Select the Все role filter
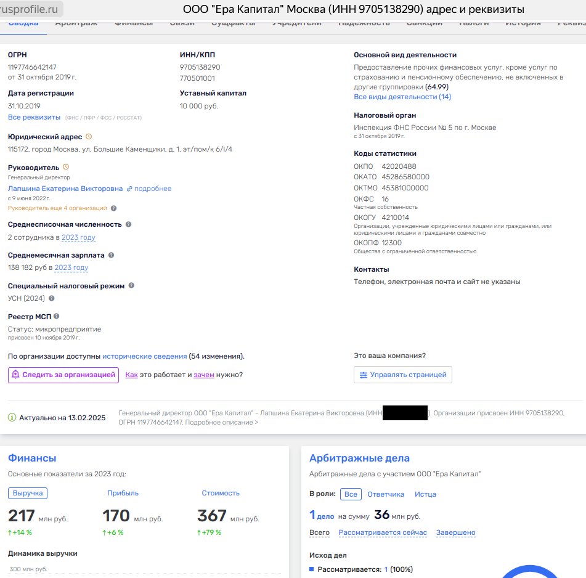The image size is (586, 578). [x=351, y=494]
